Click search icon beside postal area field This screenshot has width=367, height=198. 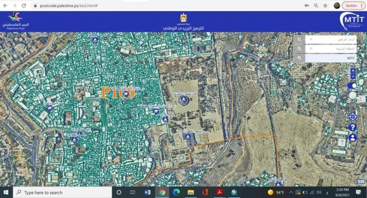(x=299, y=49)
